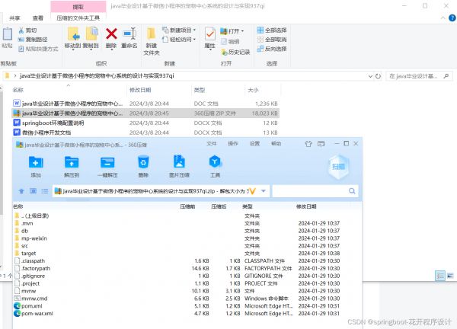The height and width of the screenshot is (329, 457).
Task: Open the Share (共享) ribbon tab
Action: coord(14,18)
